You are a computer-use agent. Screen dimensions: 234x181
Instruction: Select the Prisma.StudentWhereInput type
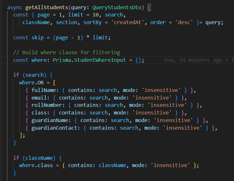[89, 60]
